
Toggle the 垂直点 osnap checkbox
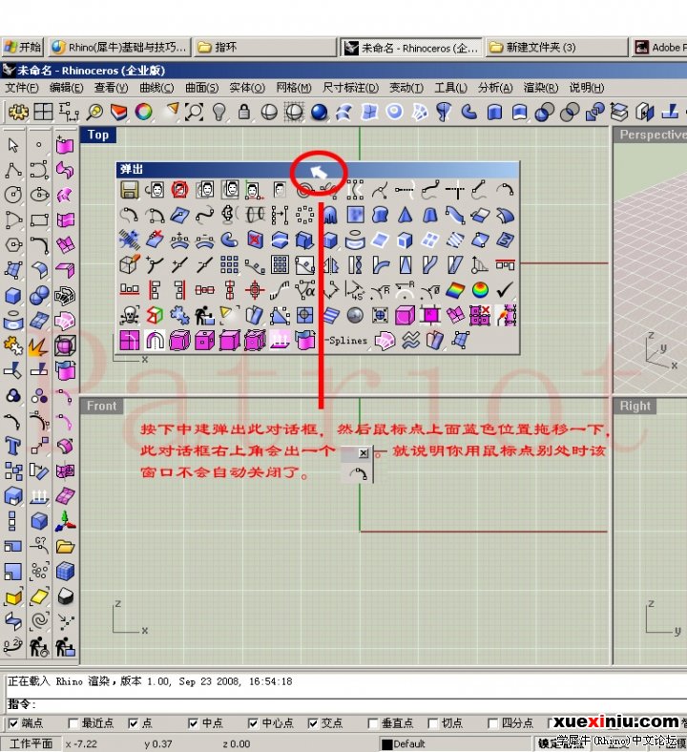tap(372, 723)
